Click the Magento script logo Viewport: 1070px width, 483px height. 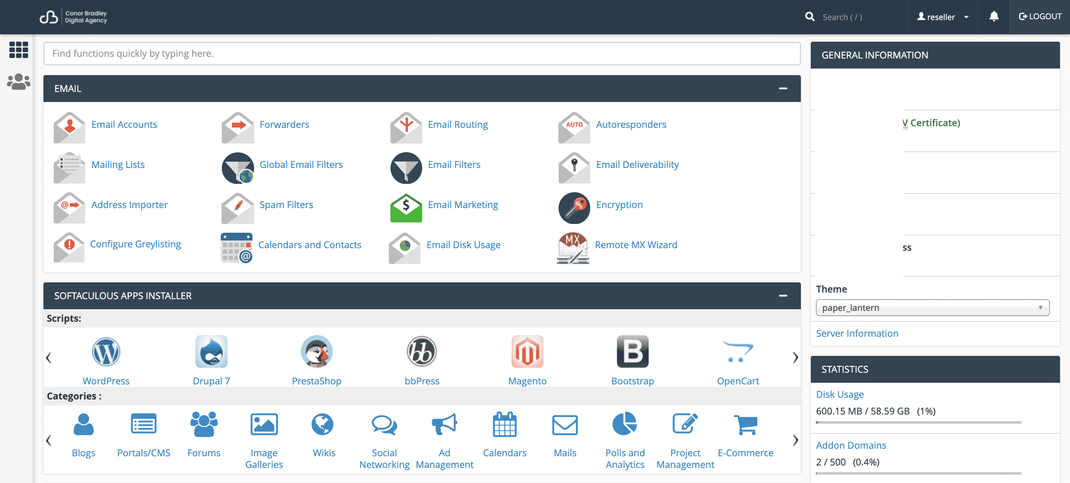click(x=527, y=351)
